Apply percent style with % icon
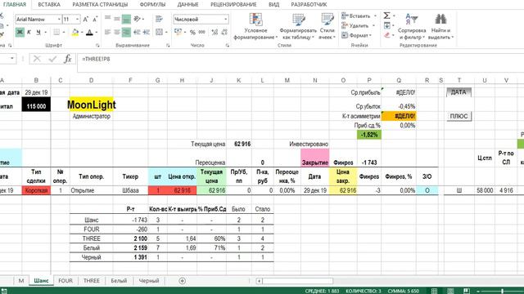The image size is (524, 294). click(x=192, y=33)
